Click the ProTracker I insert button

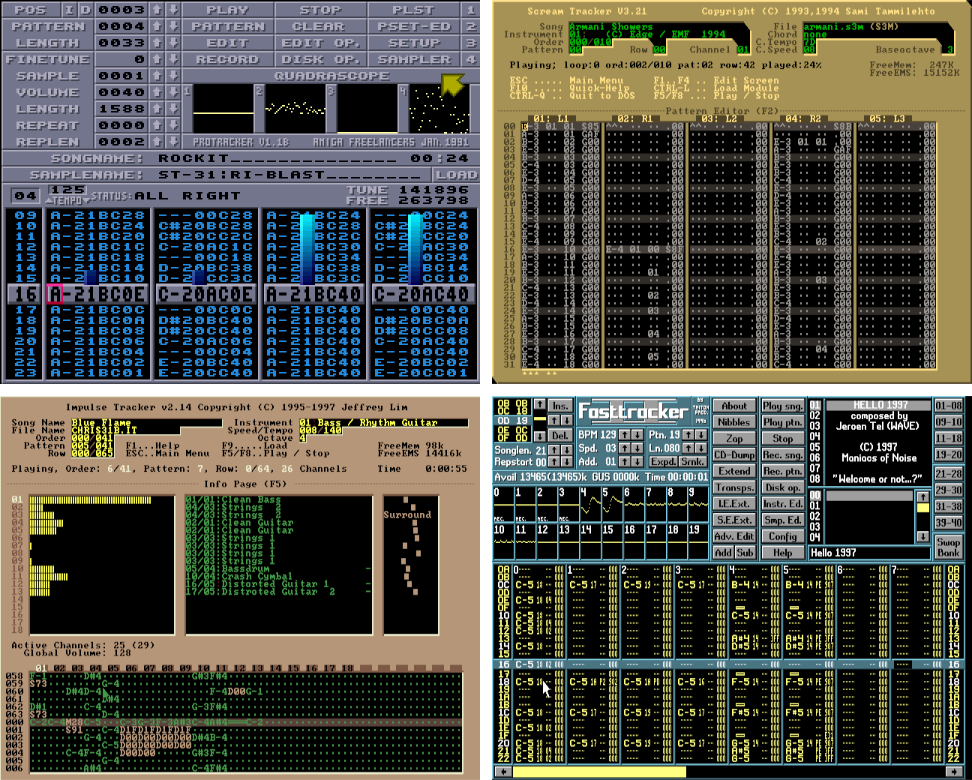click(70, 10)
